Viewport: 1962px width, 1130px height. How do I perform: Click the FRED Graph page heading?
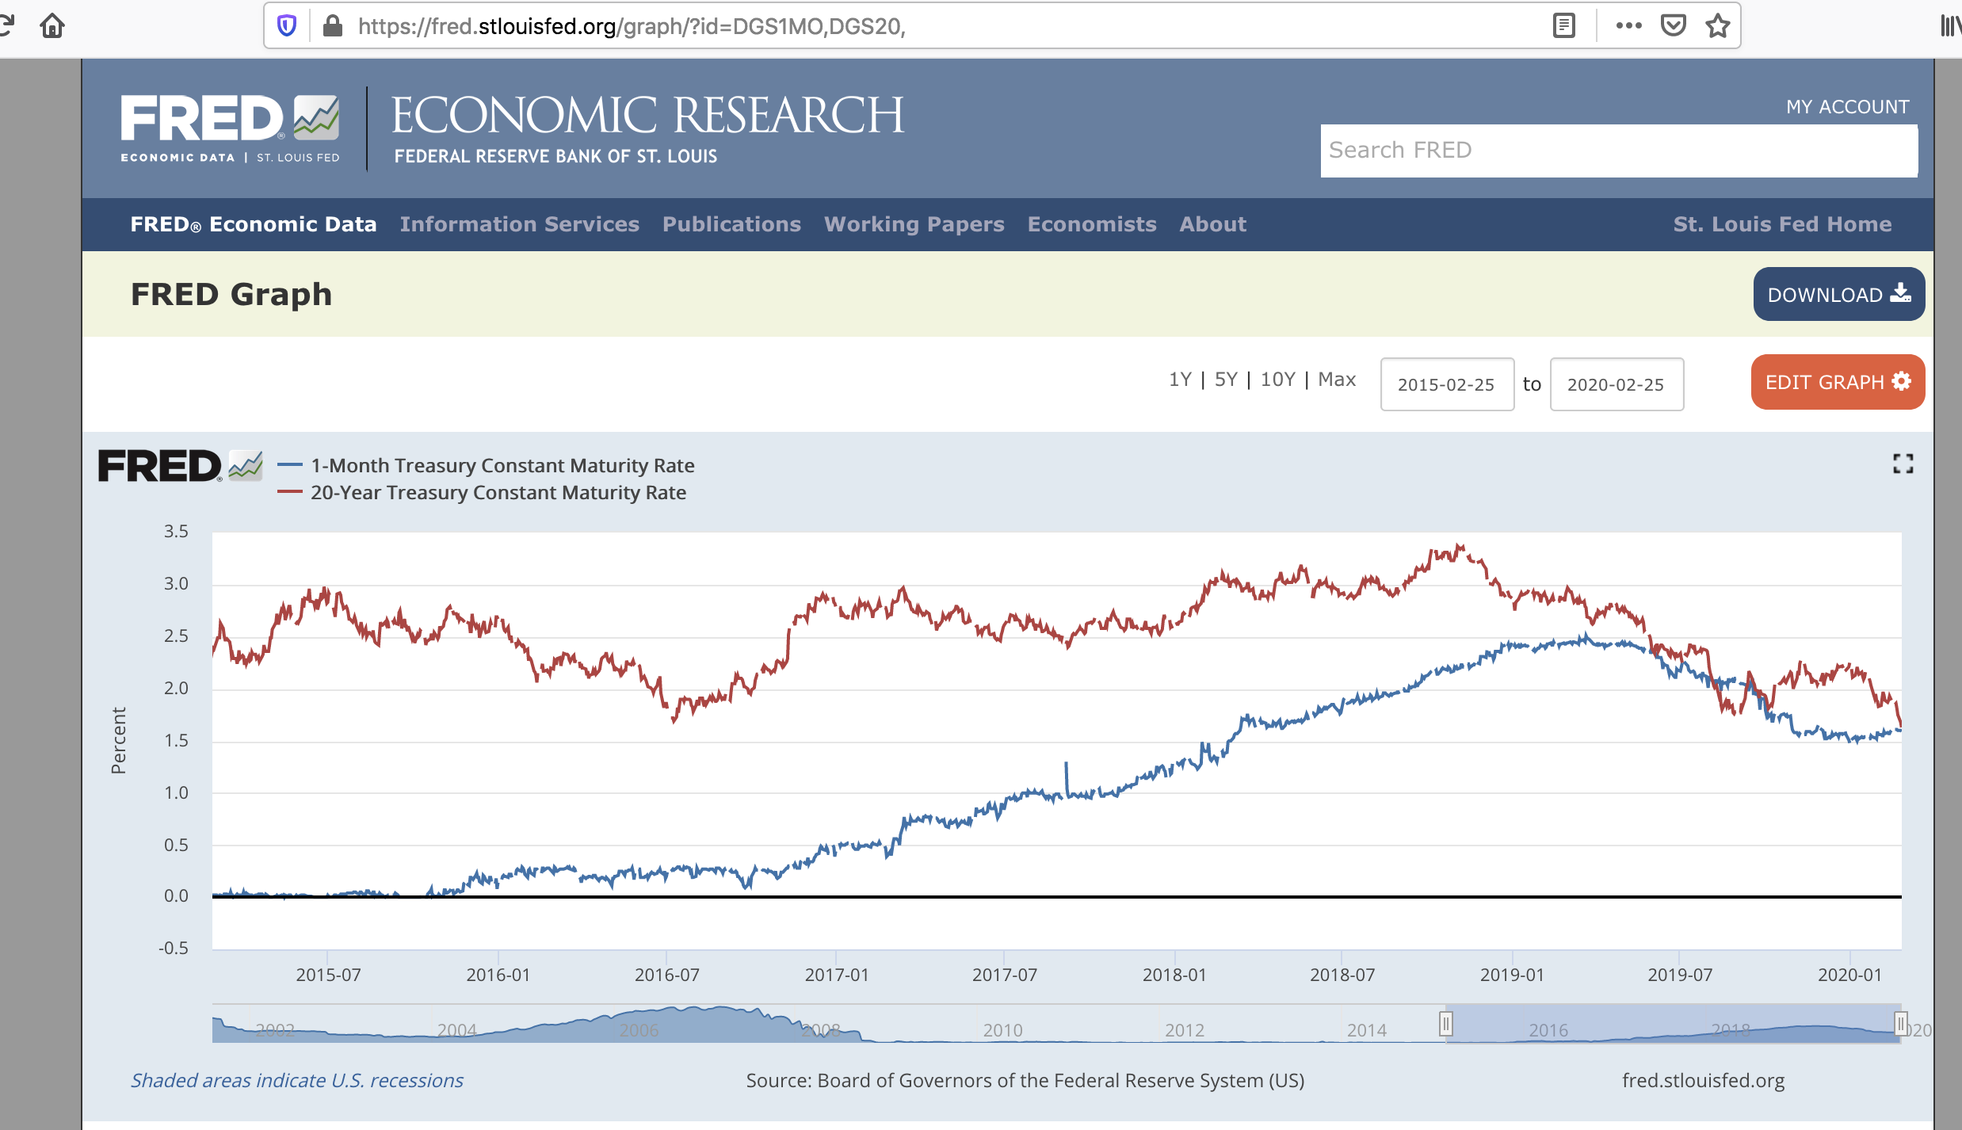pyautogui.click(x=231, y=294)
